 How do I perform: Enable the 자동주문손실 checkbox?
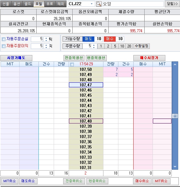tap(4, 39)
